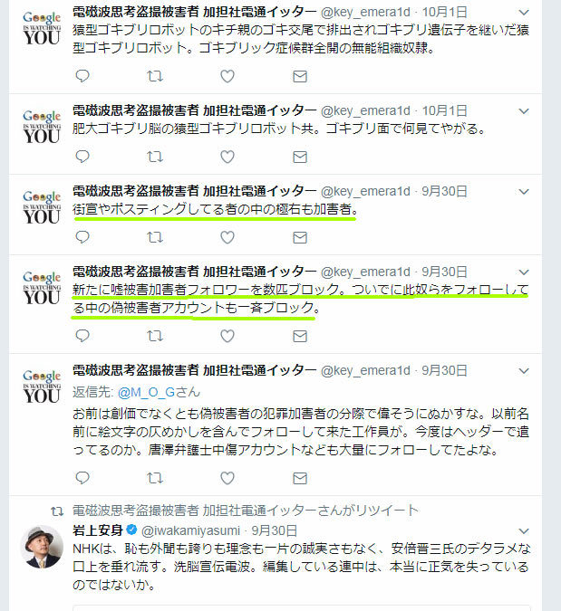This screenshot has height=611, width=561.
Task: Reply to the first October 1 tweet
Action: (x=82, y=76)
